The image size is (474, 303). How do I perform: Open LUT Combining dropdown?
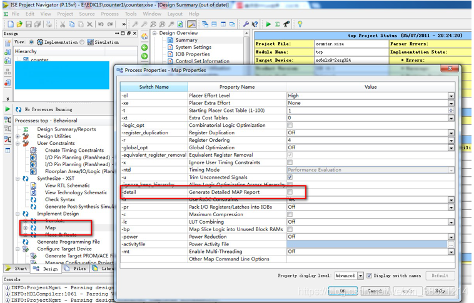tap(451, 222)
